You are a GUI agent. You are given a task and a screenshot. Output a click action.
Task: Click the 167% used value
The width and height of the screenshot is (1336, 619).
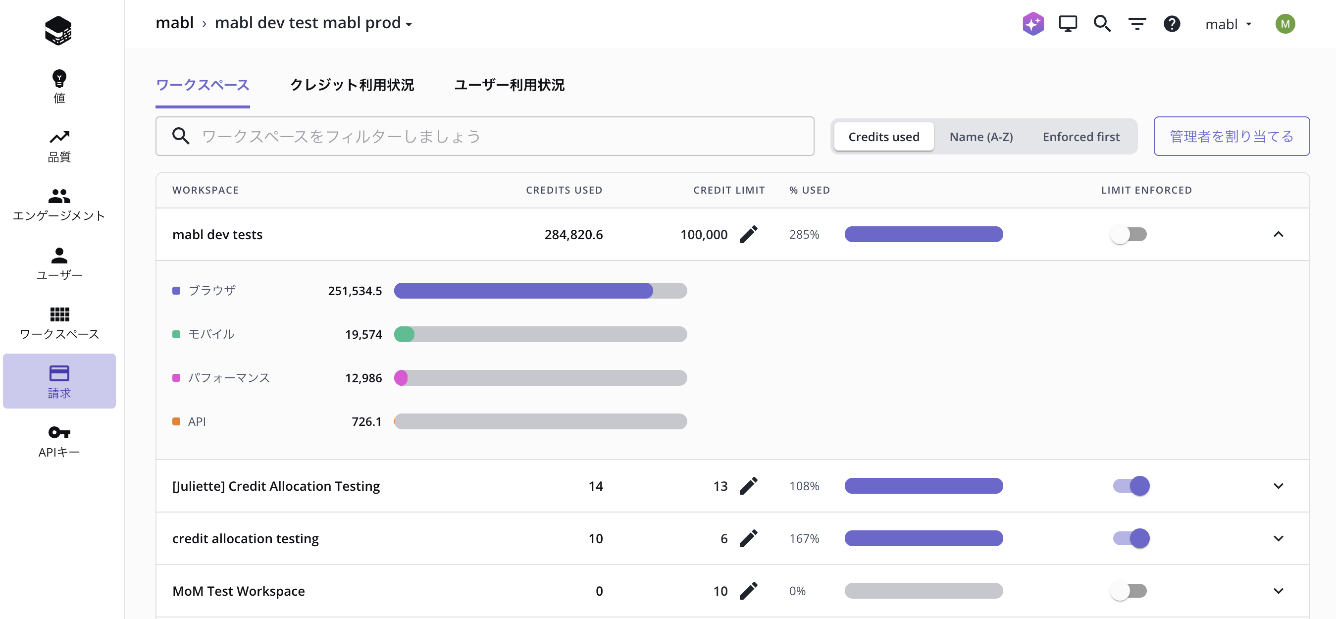(804, 539)
